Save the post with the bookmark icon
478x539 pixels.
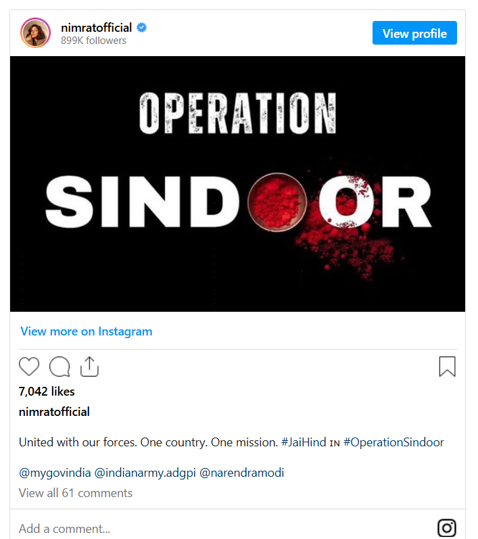(447, 367)
